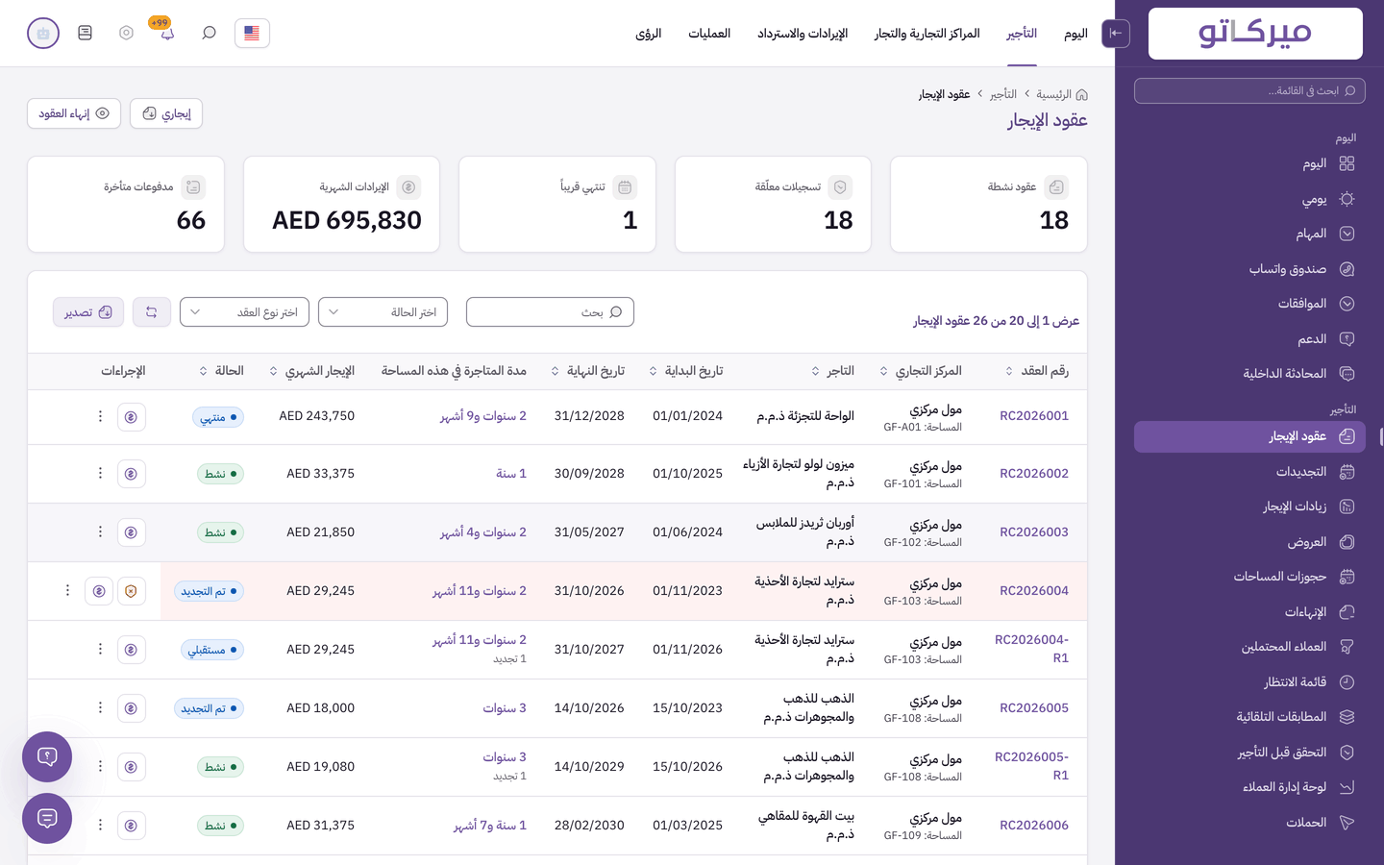Viewport: 1384px width, 865px height.
Task: Sort by المركز التجاري column header
Action: coord(921,371)
